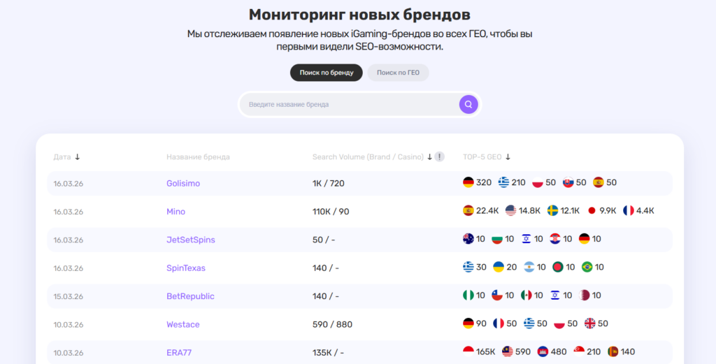
Task: Click Chile flag in BetRepublic row
Action: (497, 295)
